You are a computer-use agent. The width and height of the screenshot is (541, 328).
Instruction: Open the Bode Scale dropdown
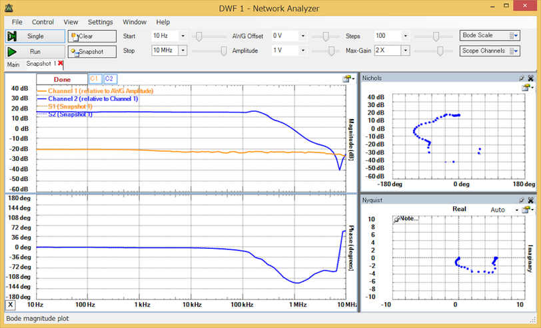click(x=490, y=35)
